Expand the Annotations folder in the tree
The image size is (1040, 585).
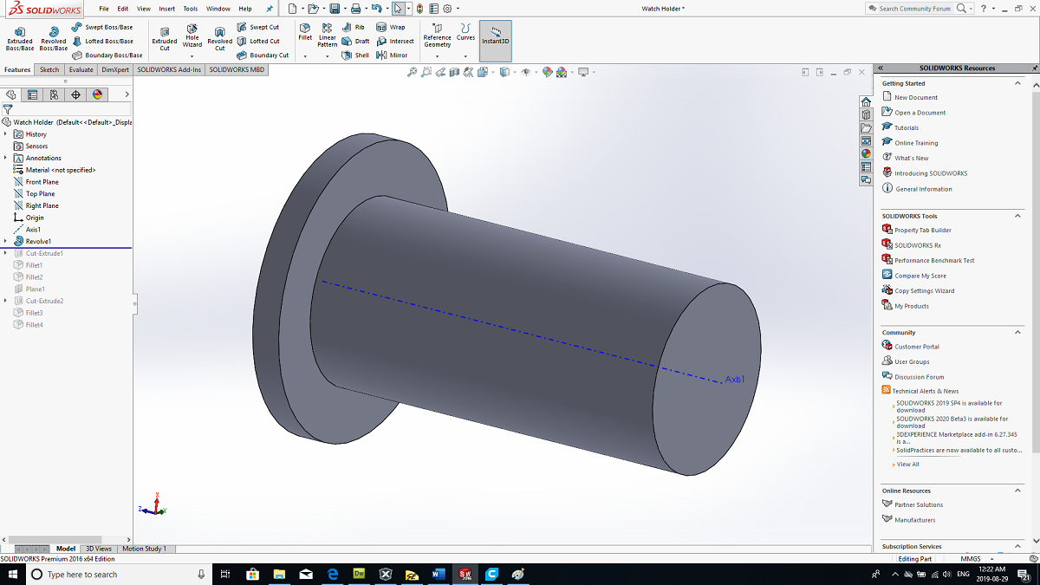point(6,158)
